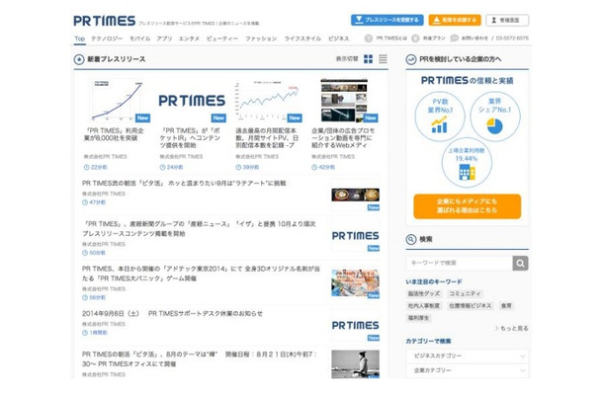Open article about ポケットIR content provision
Image resolution: width=603 pixels, height=395 pixels.
[x=190, y=138]
